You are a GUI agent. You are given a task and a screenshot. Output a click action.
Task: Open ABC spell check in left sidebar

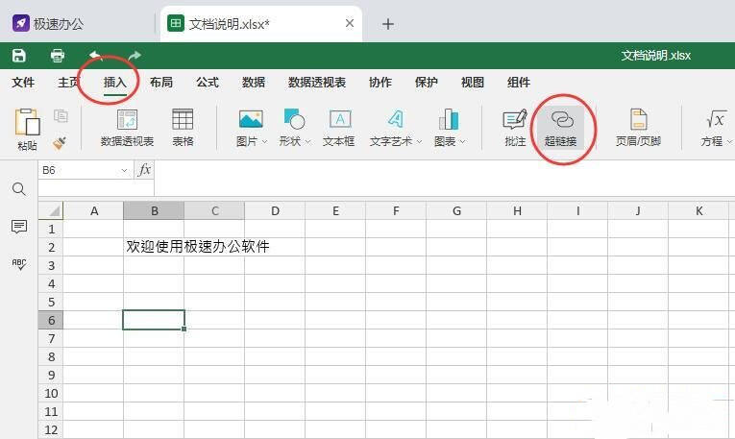[19, 264]
